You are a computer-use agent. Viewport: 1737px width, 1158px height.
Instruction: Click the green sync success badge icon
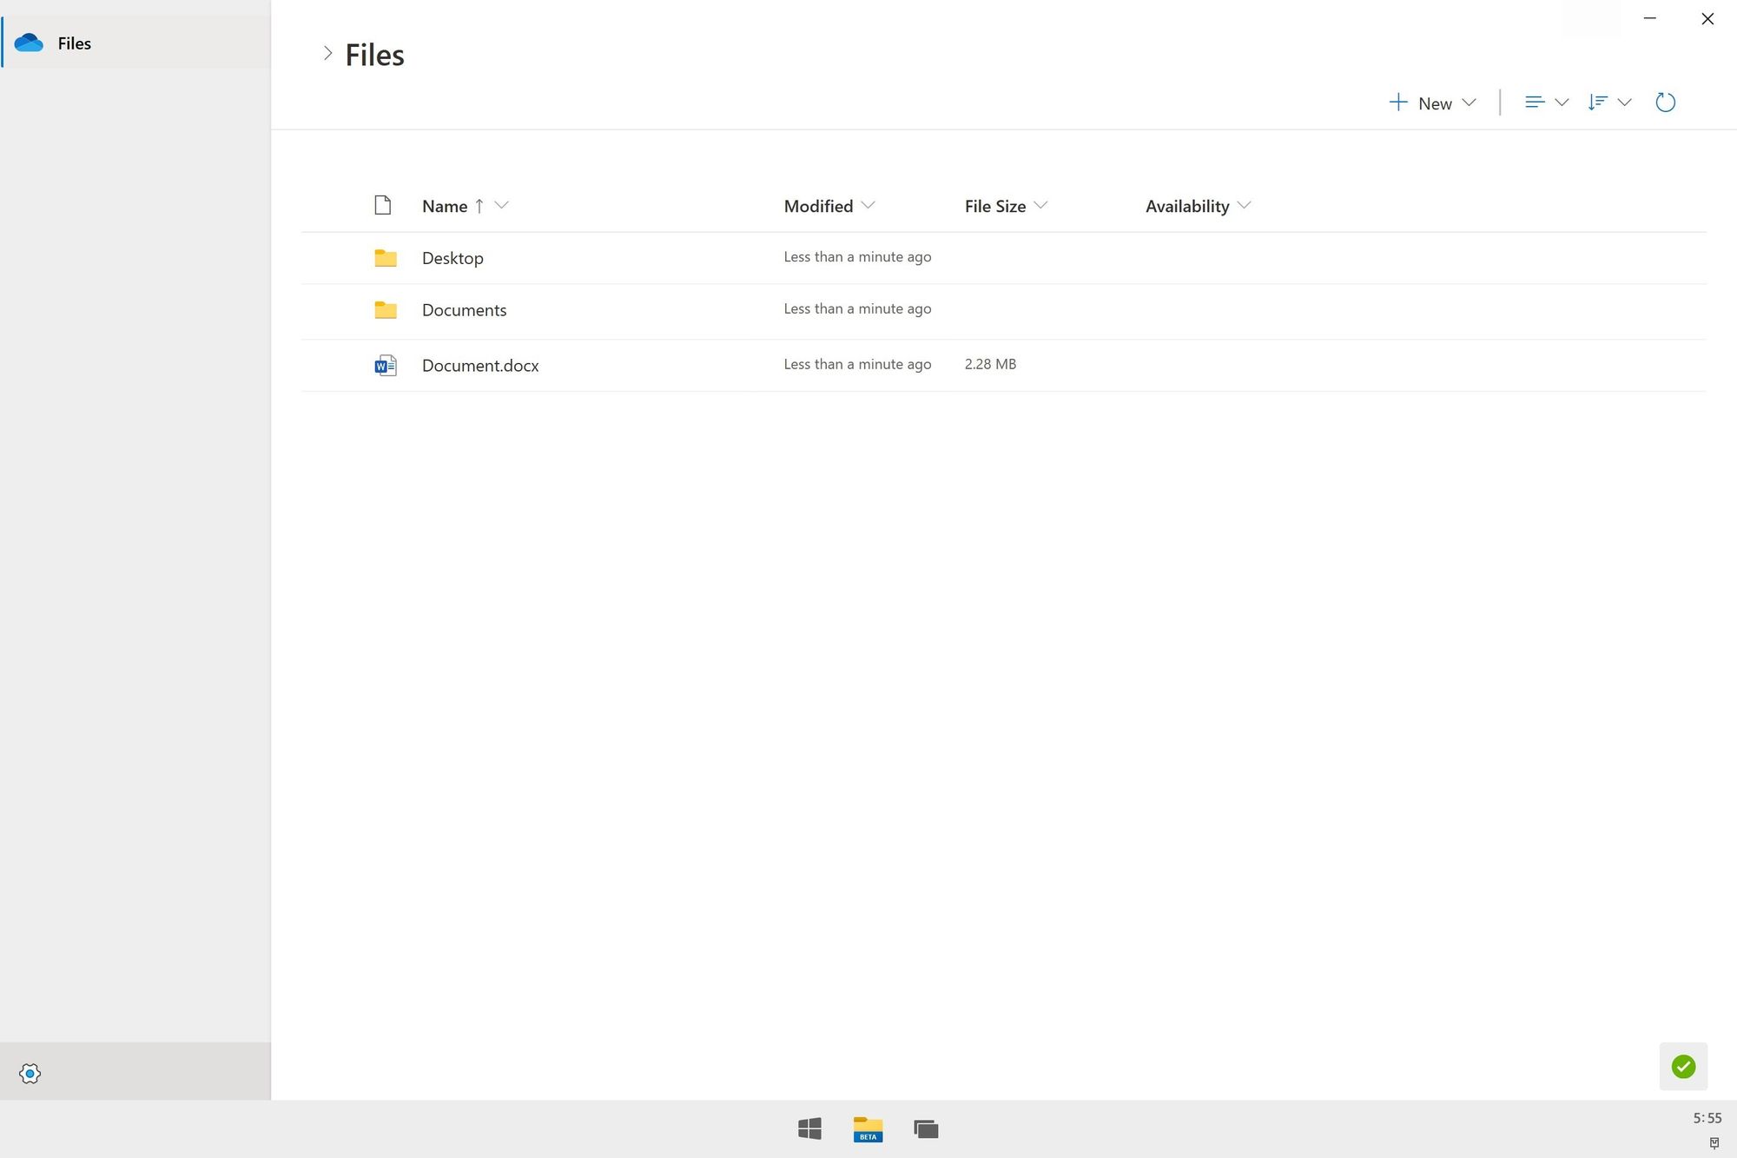(1683, 1065)
